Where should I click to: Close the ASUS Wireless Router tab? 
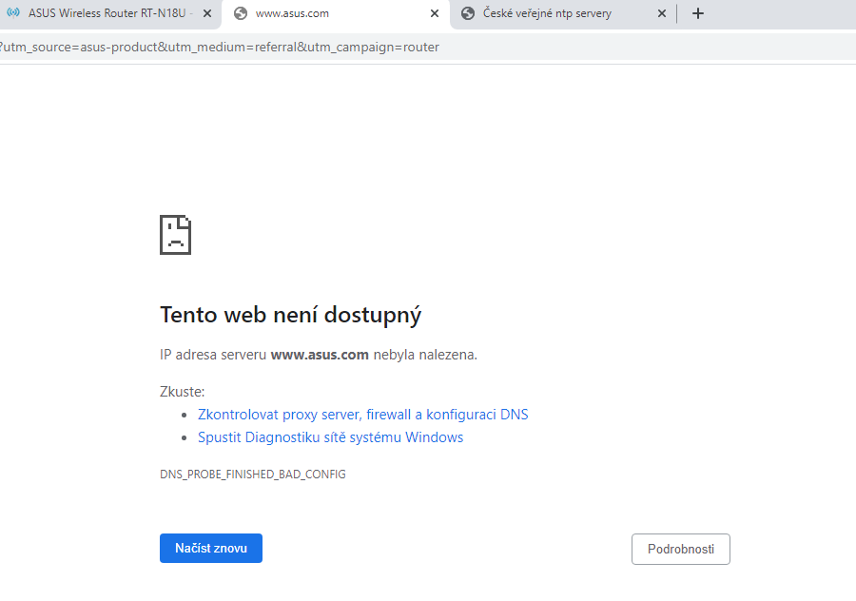(x=207, y=13)
